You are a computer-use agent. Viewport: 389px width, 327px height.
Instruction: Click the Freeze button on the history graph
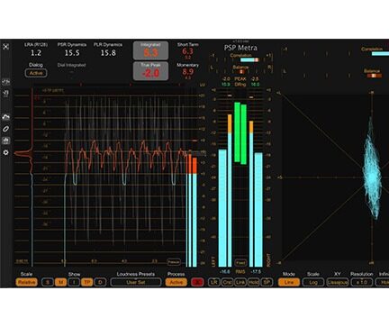pyautogui.click(x=174, y=262)
